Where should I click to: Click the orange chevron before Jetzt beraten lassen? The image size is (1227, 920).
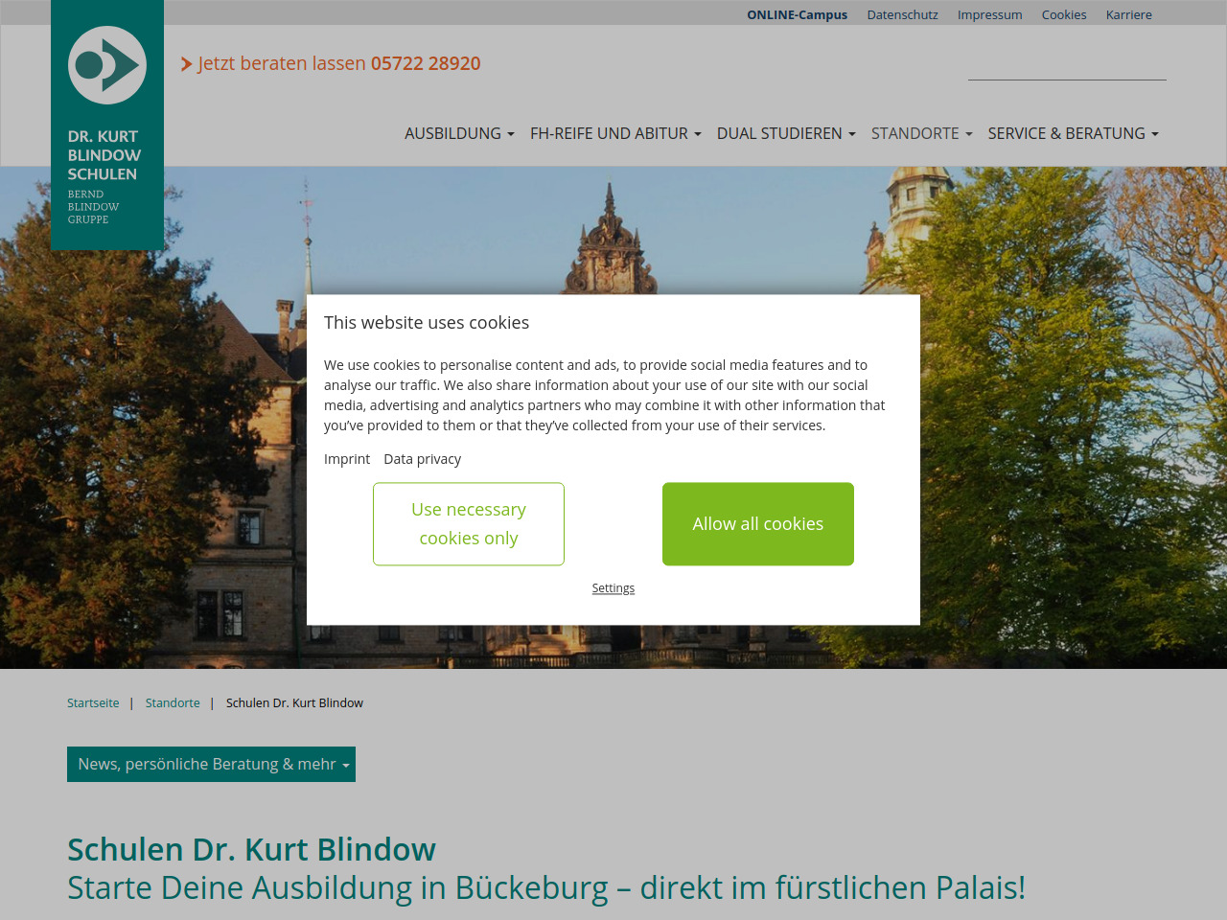click(x=186, y=64)
